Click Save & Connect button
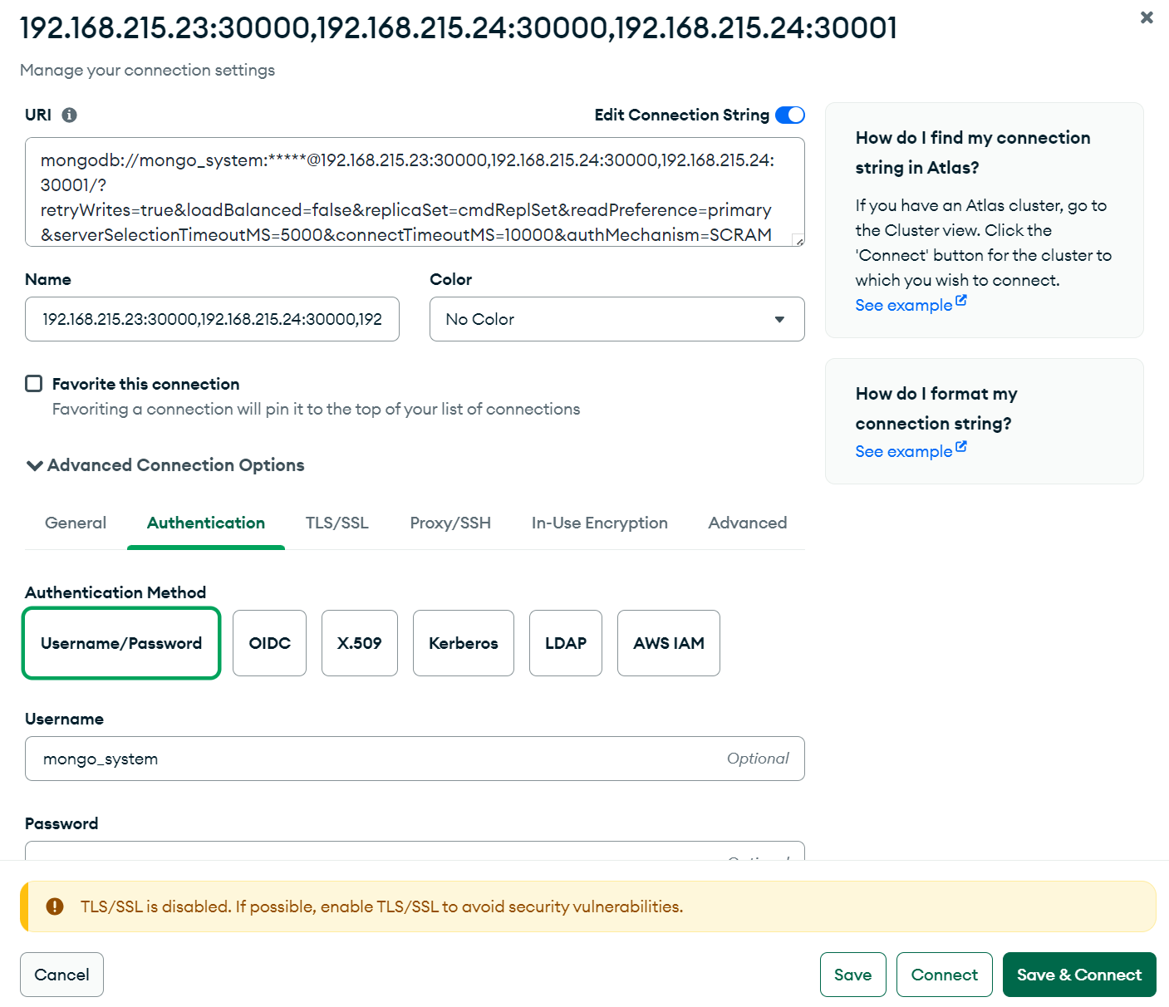Image resolution: width=1169 pixels, height=1007 pixels. point(1079,975)
